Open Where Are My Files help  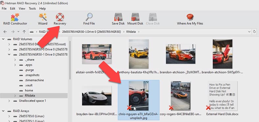click(190, 19)
